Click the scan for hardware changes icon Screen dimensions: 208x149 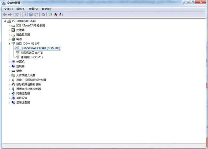43,15
